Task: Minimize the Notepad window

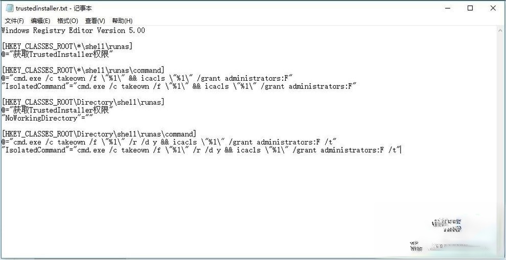Action: pyautogui.click(x=448, y=8)
